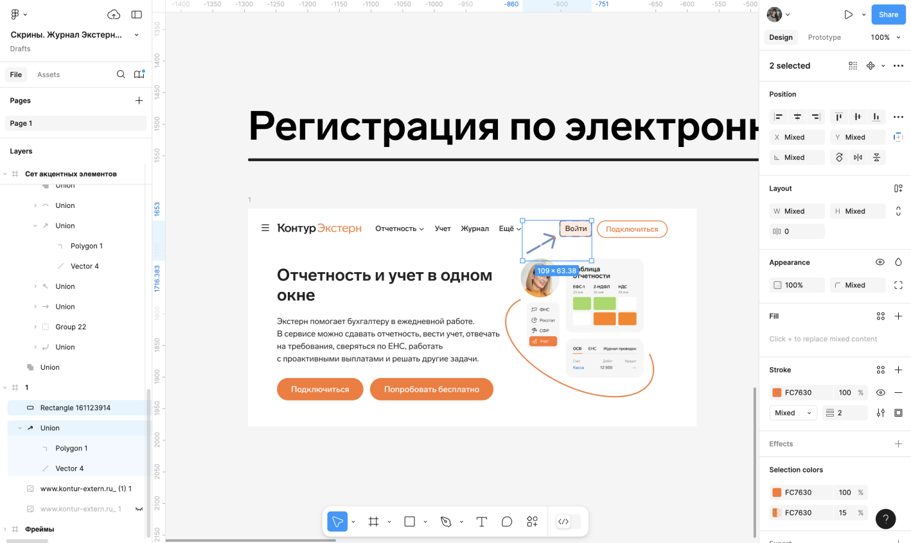Open the Actions components tool

(532, 522)
